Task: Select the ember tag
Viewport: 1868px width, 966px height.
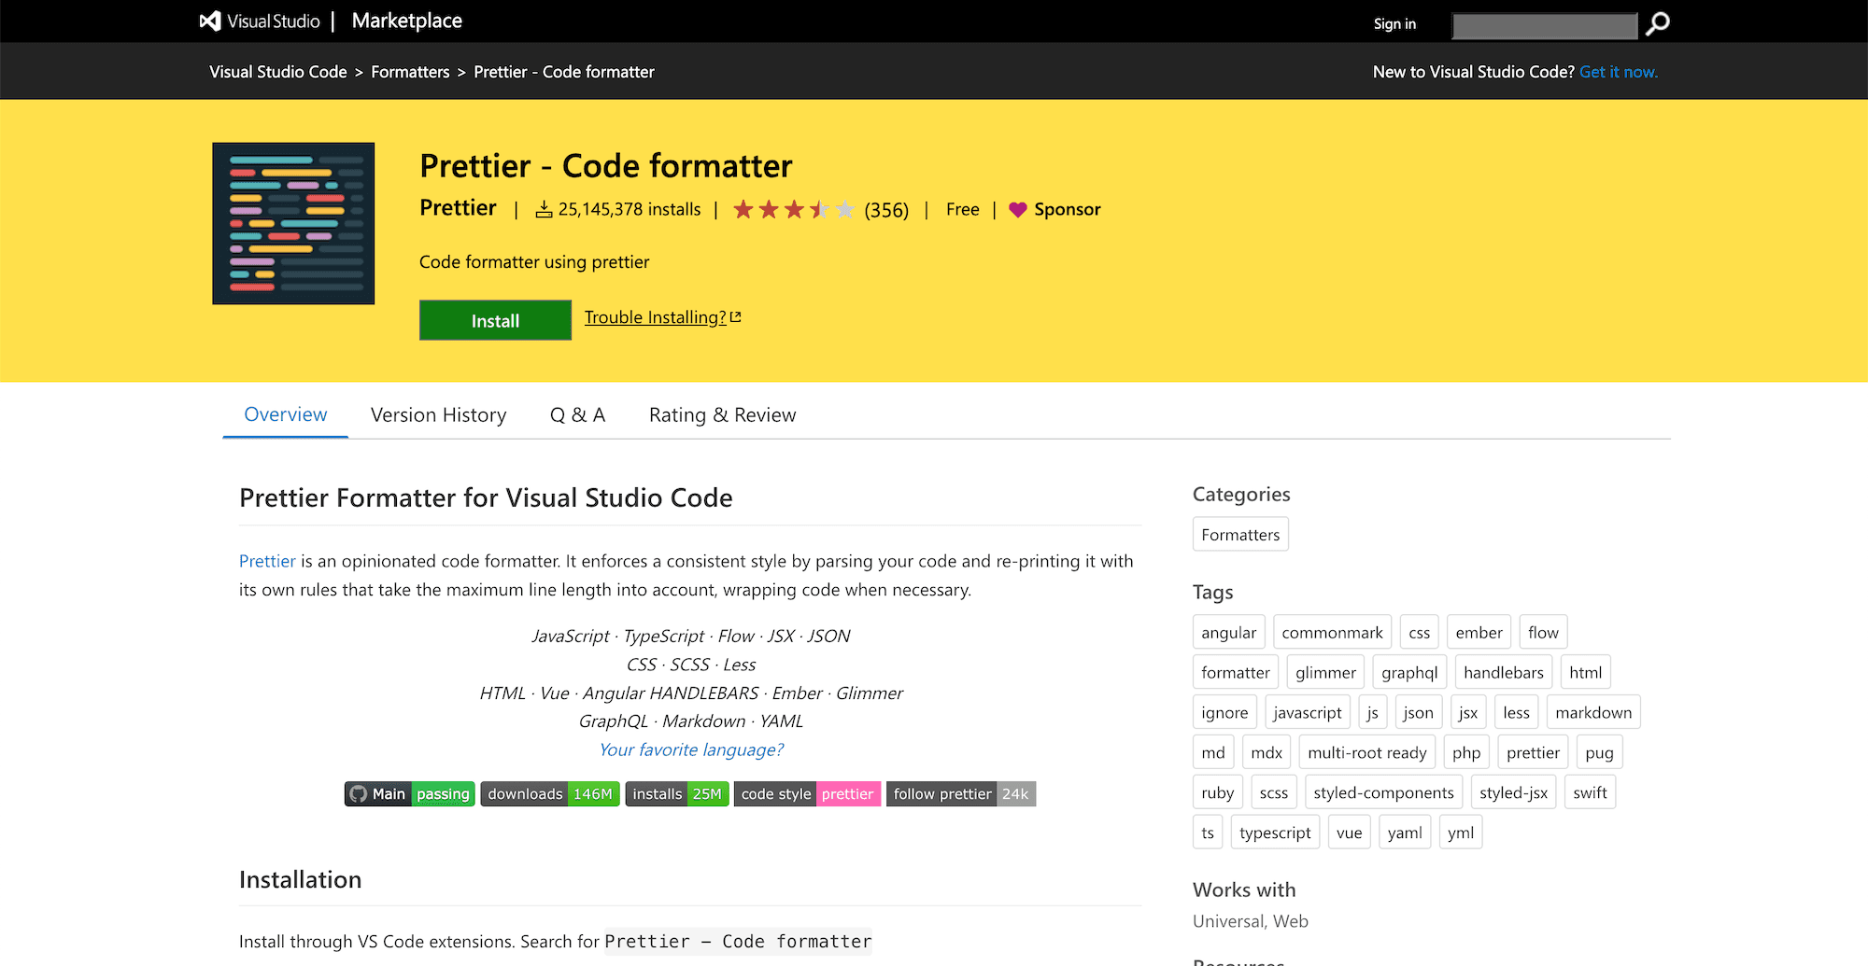Action: pyautogui.click(x=1479, y=633)
